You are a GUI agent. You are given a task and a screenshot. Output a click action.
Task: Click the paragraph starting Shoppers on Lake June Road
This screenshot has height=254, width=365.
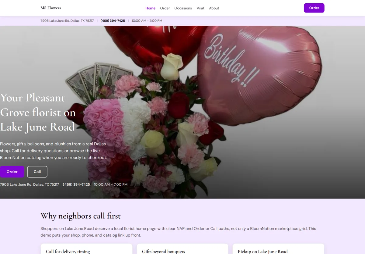pyautogui.click(x=178, y=232)
